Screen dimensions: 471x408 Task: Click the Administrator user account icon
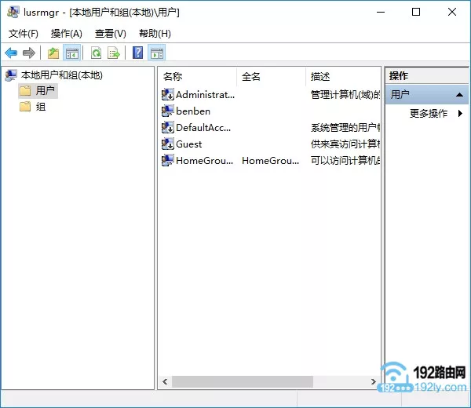(x=168, y=95)
